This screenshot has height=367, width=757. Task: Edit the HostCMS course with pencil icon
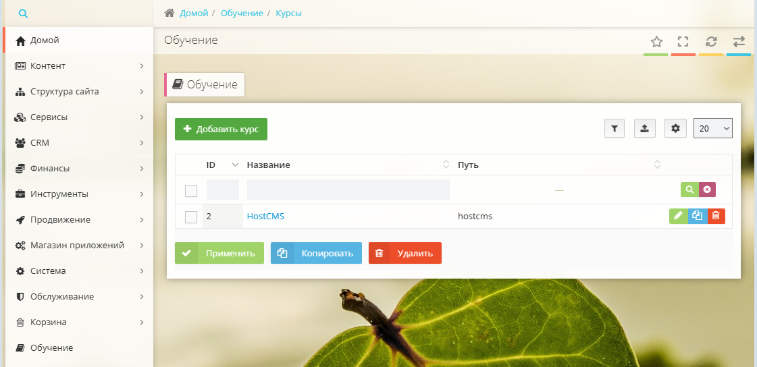[678, 216]
